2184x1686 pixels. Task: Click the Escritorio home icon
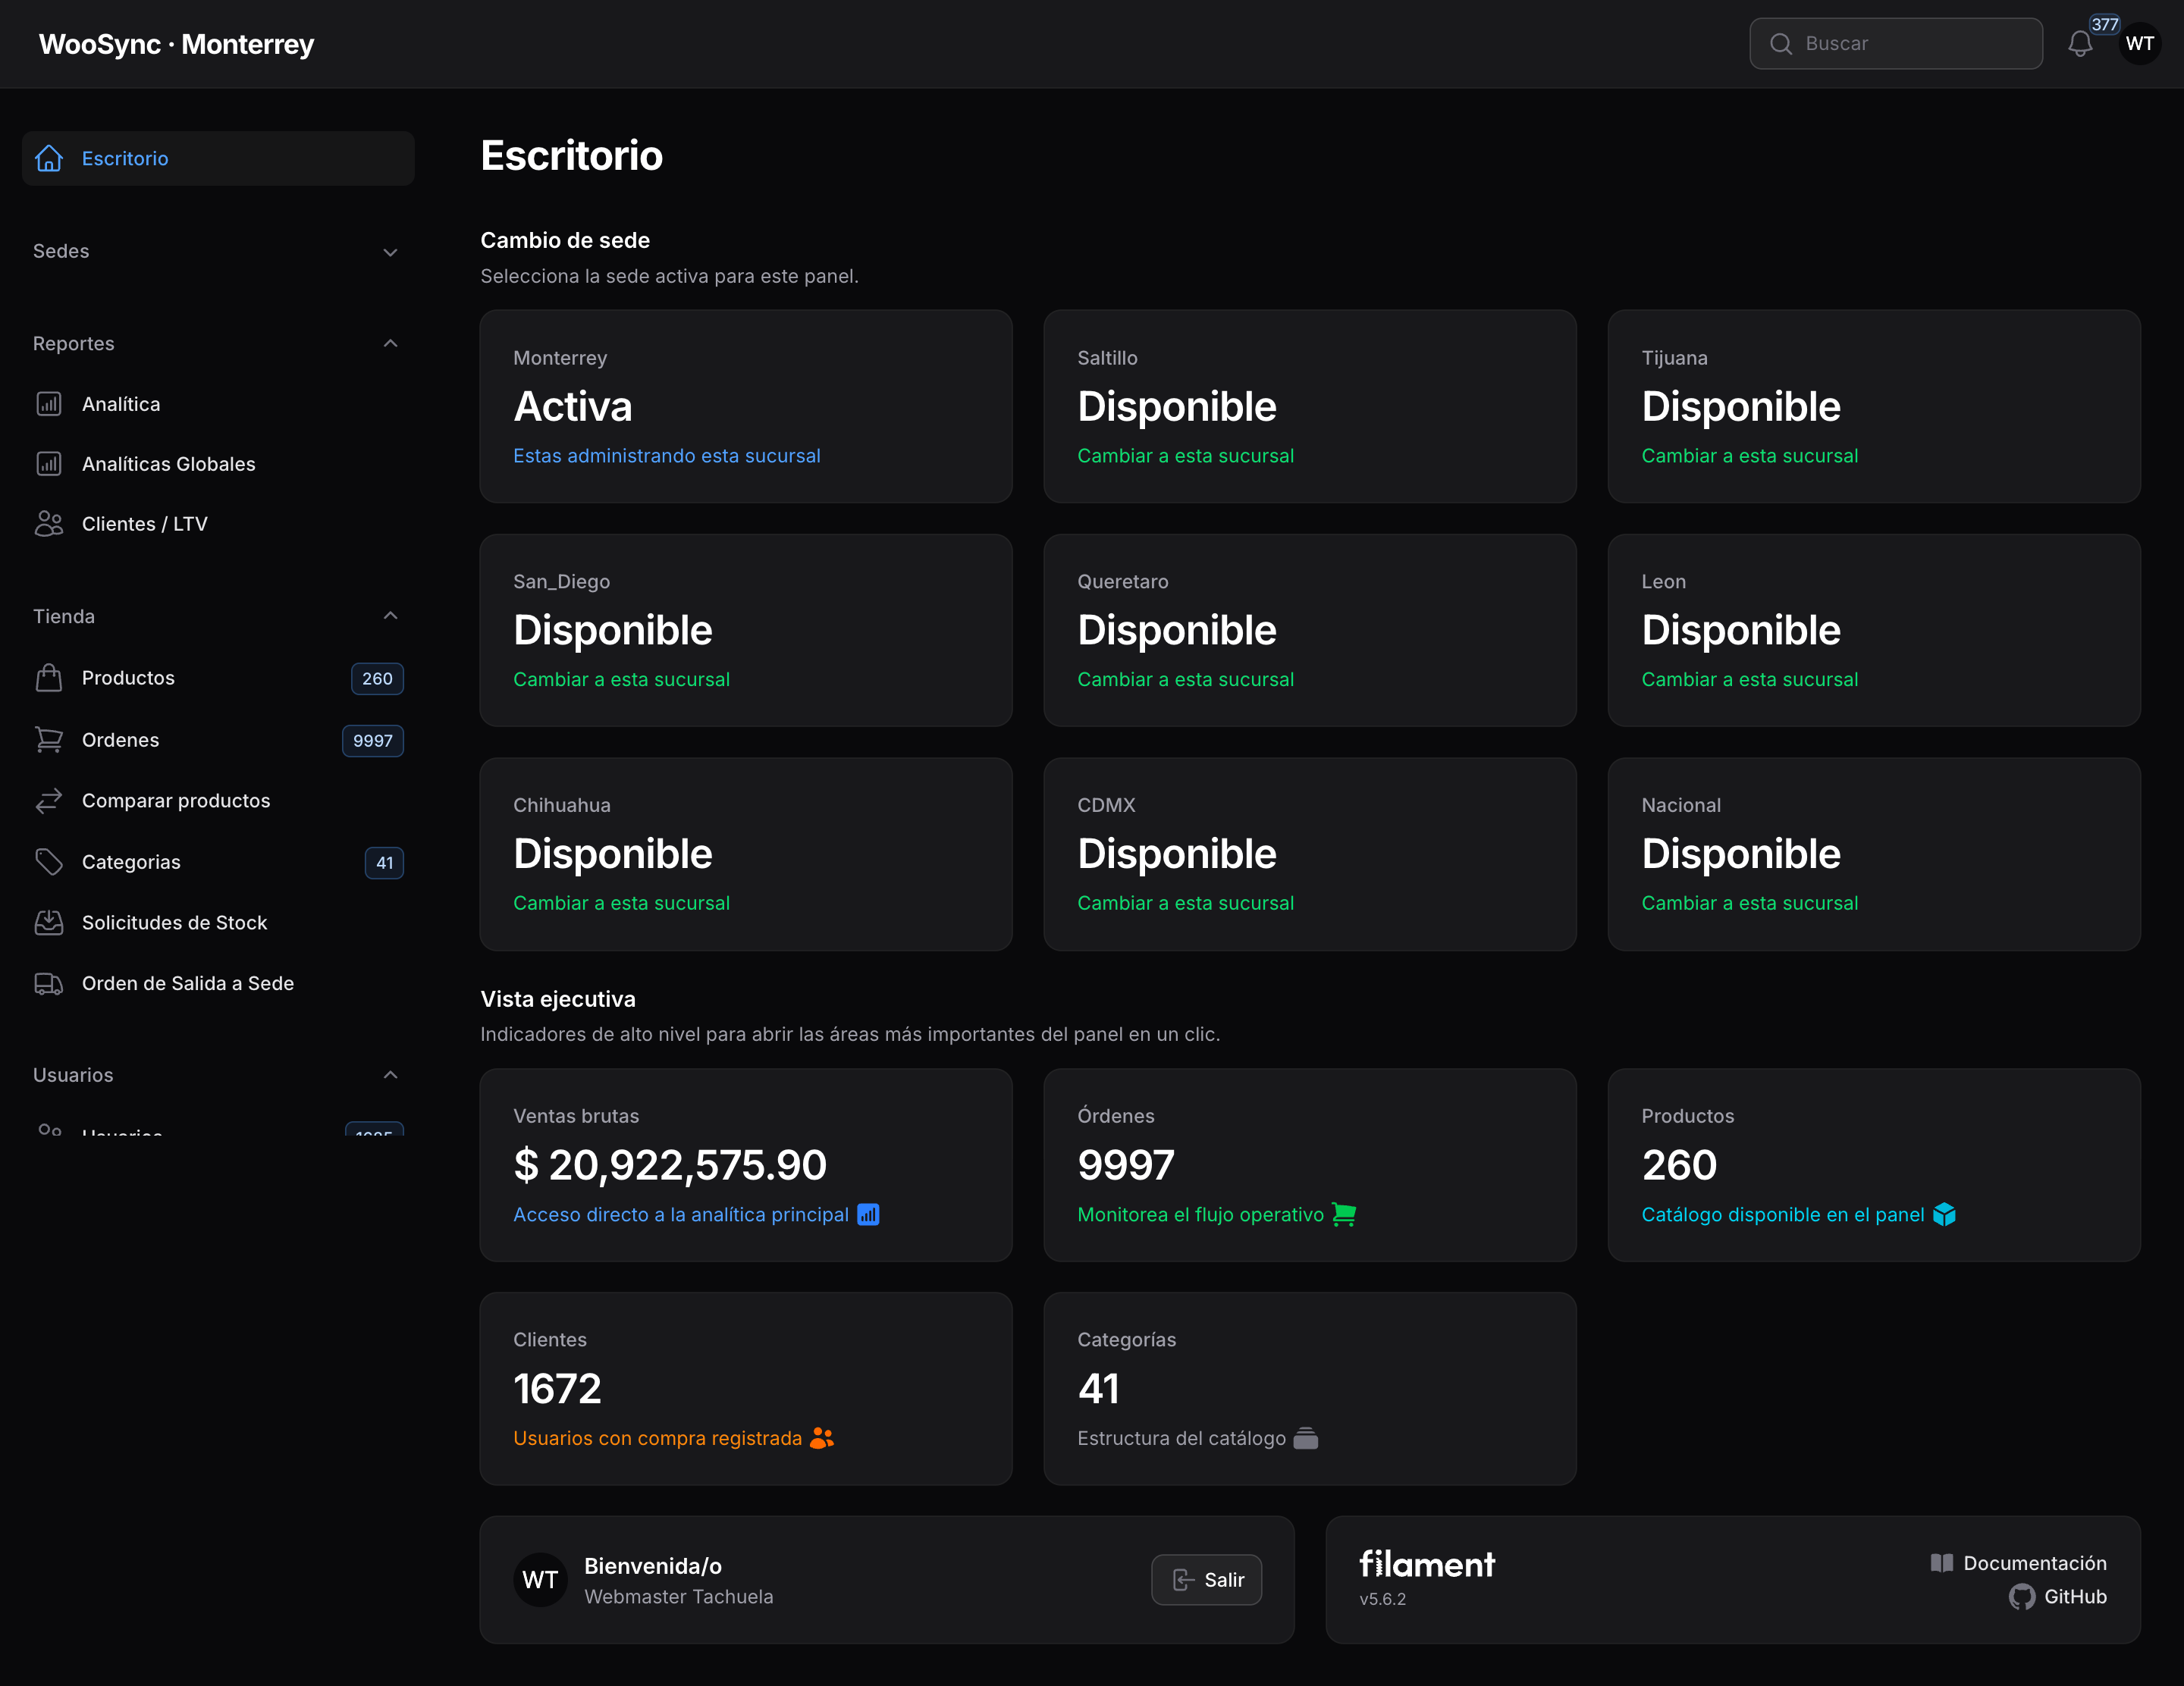(x=49, y=158)
